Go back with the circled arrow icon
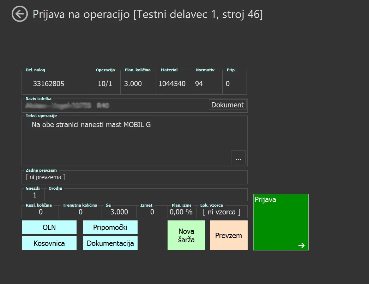 click(19, 14)
